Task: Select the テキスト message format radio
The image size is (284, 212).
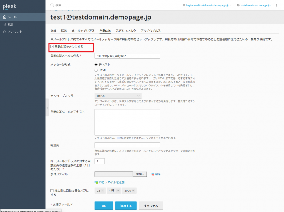Action: [x=96, y=65]
